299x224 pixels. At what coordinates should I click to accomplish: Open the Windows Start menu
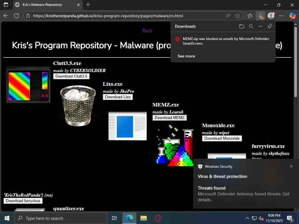click(x=7, y=218)
